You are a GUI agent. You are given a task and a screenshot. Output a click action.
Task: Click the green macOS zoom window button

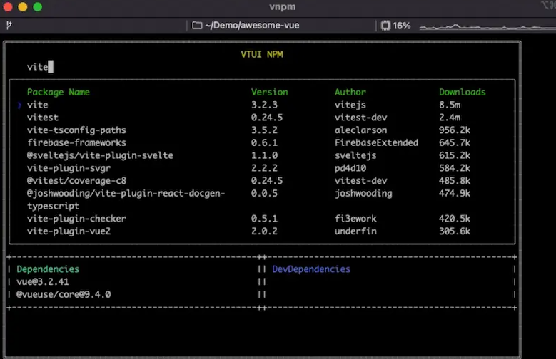coord(37,7)
